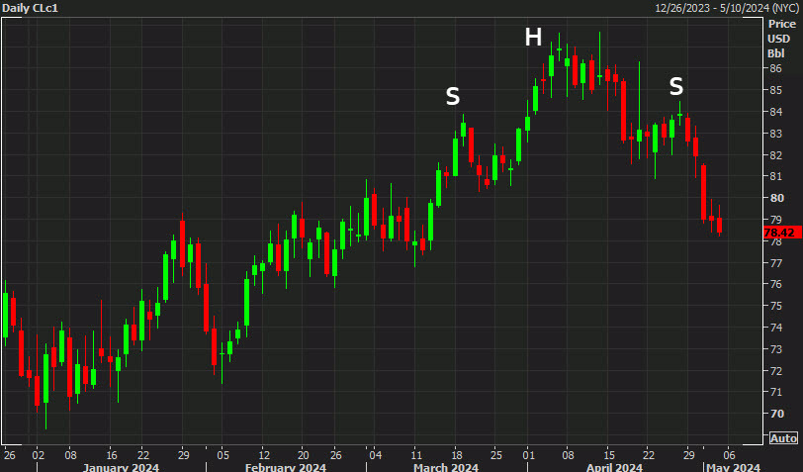Click the H head annotation on chart
Viewport: 803px width, 472px height.
coord(533,38)
